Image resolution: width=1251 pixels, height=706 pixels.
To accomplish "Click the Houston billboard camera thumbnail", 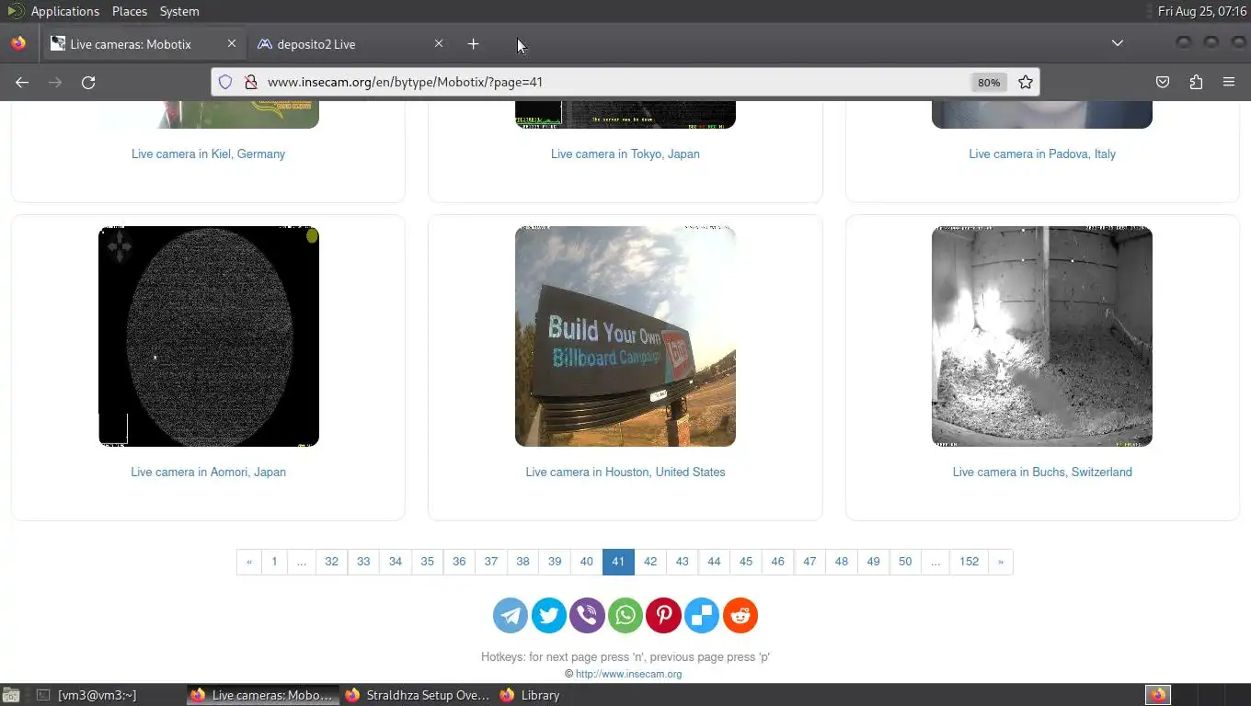I will [x=625, y=336].
